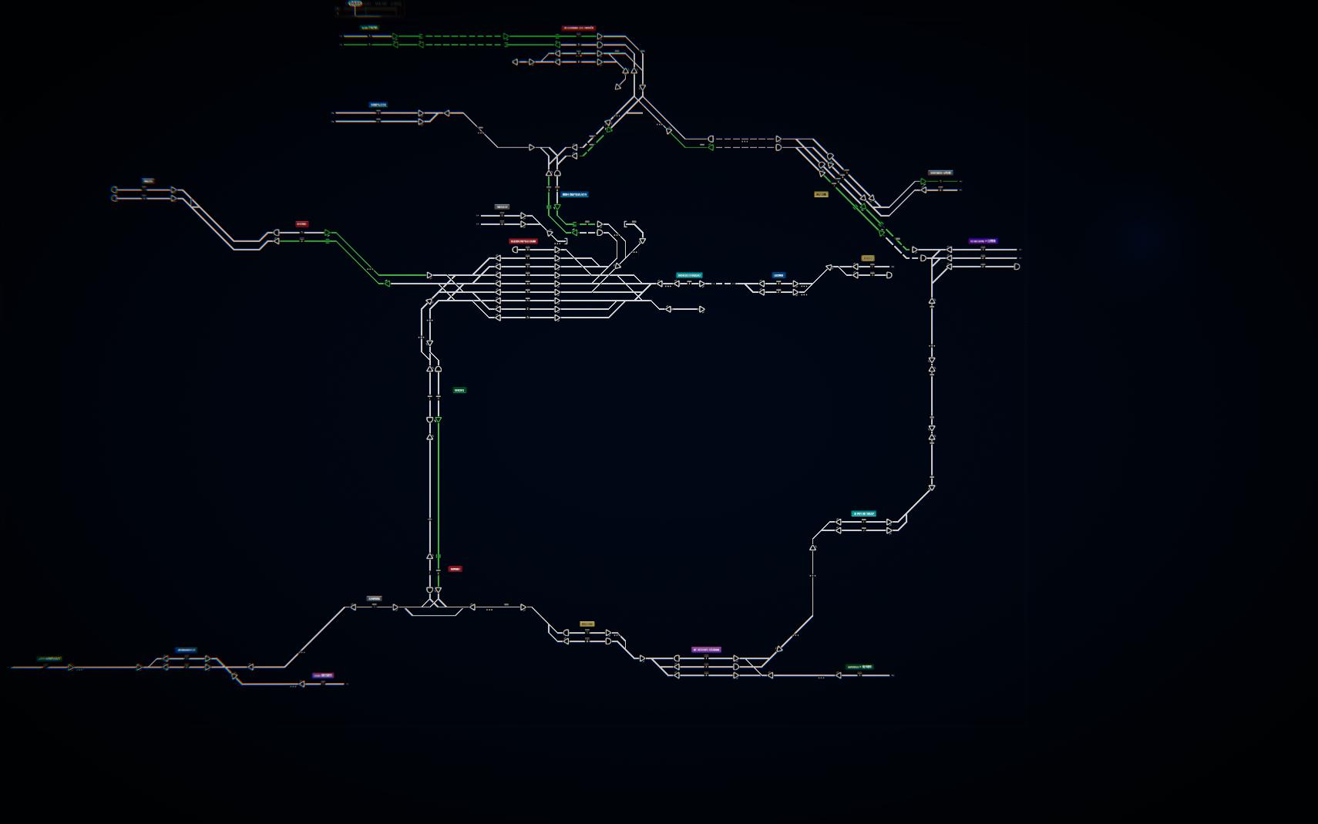Select the yellow label beside the diagonal green track

821,194
